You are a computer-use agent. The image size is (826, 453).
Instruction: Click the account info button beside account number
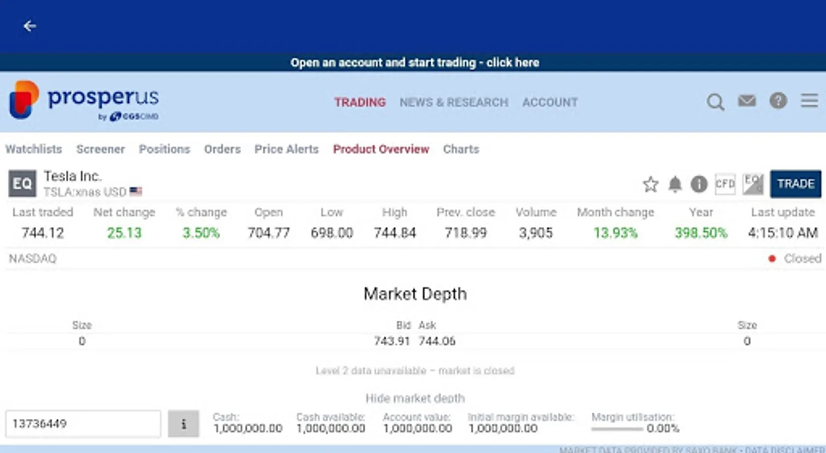click(x=183, y=424)
